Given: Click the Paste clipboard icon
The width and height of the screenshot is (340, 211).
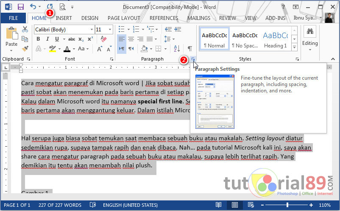Looking at the screenshot, I should coord(12,33).
